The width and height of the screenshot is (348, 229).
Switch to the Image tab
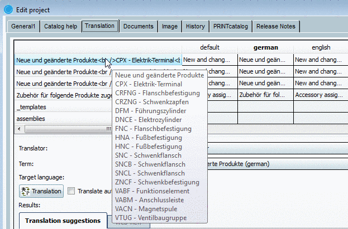(x=170, y=26)
